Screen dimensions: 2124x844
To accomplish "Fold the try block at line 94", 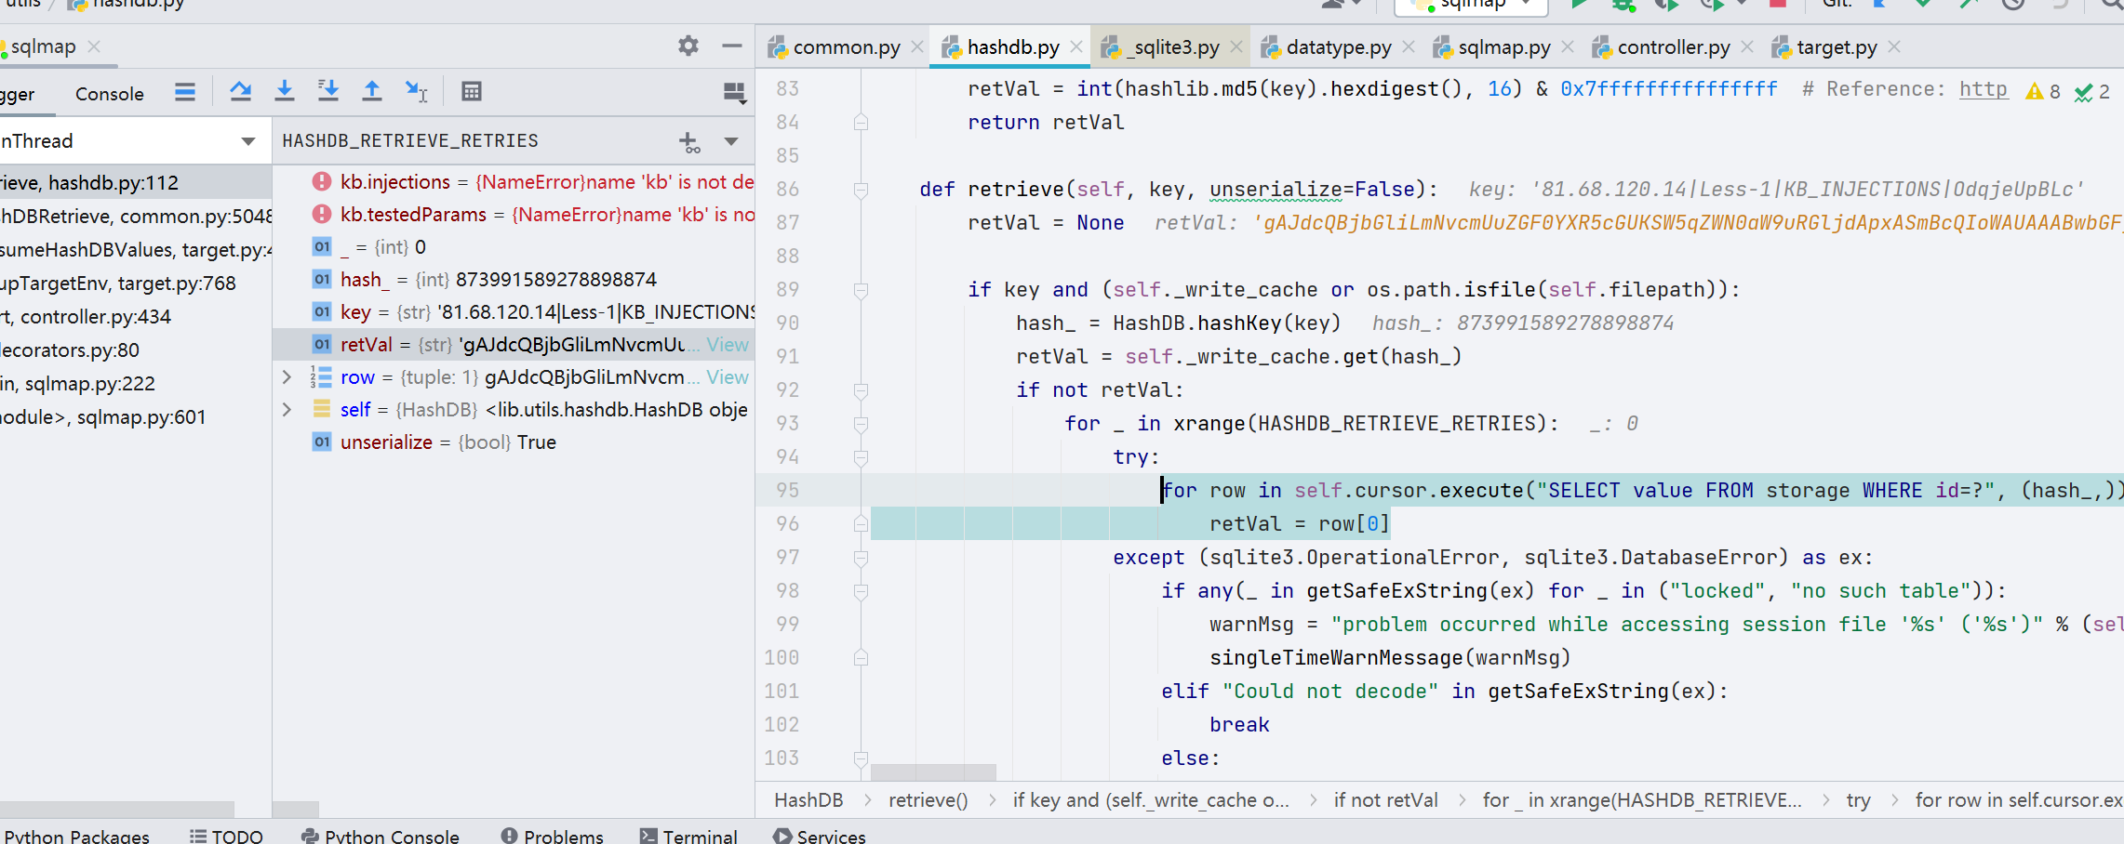I will pyautogui.click(x=861, y=457).
